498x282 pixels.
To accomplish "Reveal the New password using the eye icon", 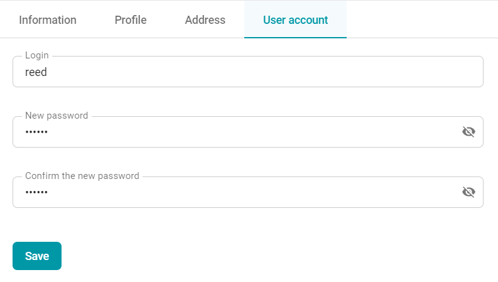I will (x=468, y=131).
